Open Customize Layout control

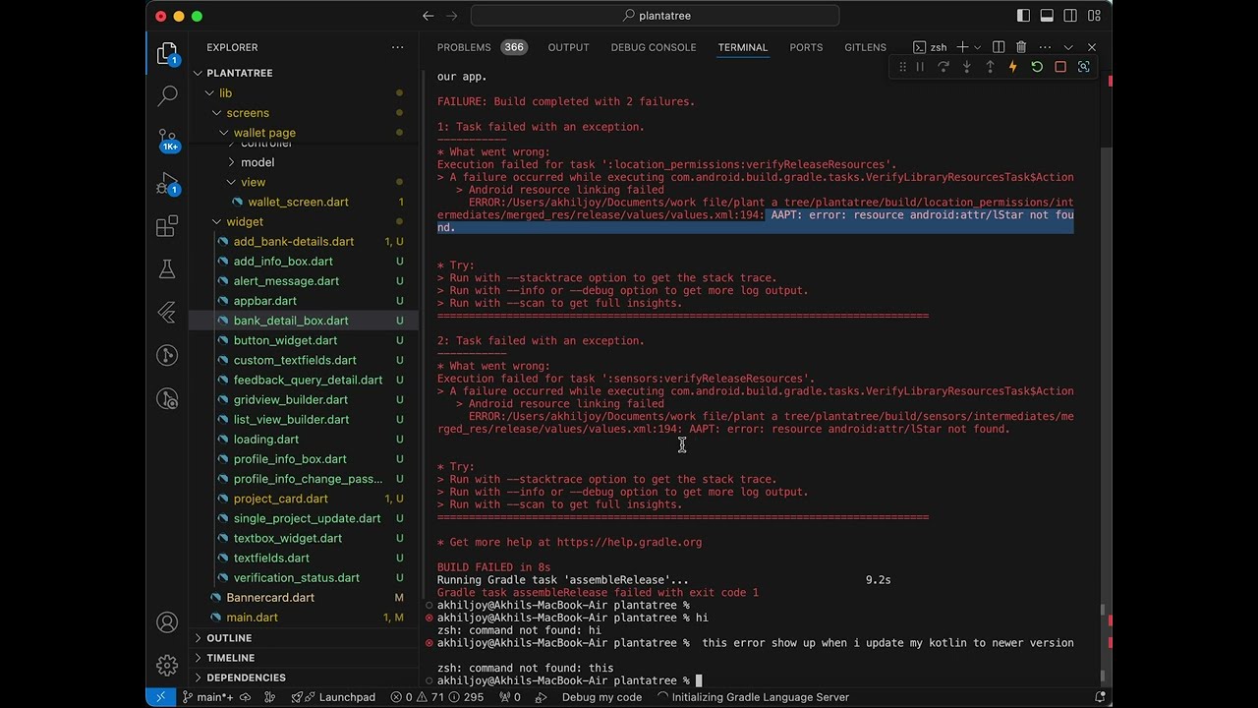(x=1094, y=16)
